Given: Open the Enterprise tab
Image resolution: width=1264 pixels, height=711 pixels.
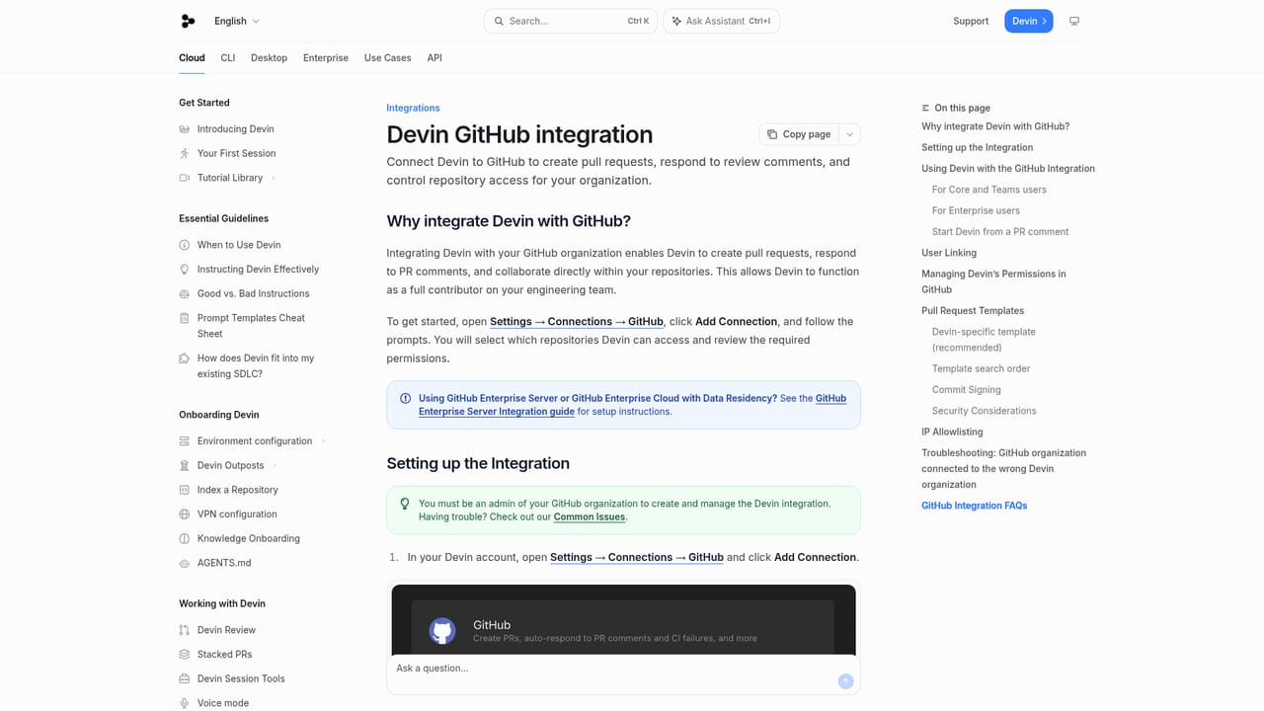Looking at the screenshot, I should click(326, 58).
